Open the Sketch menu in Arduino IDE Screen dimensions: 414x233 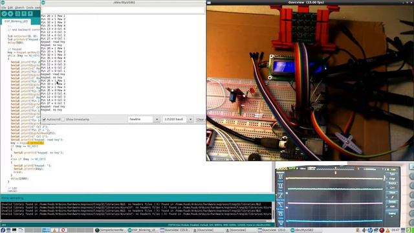click(19, 8)
